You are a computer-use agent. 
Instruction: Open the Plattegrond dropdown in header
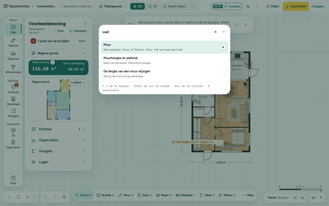[x=112, y=6]
